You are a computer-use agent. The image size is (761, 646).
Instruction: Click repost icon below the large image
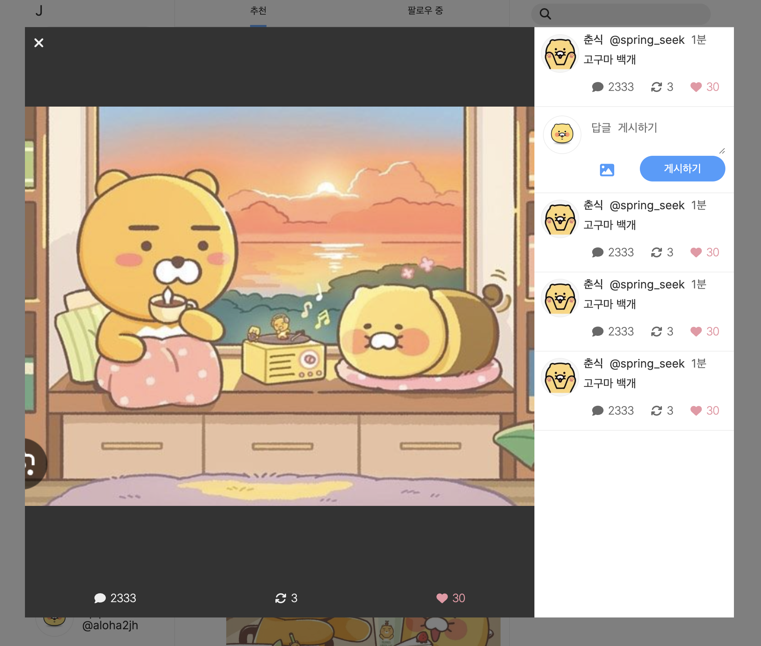[x=281, y=598]
